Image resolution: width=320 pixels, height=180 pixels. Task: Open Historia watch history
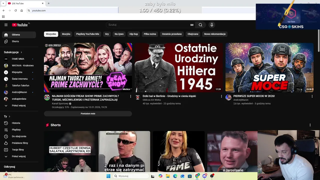19,123
